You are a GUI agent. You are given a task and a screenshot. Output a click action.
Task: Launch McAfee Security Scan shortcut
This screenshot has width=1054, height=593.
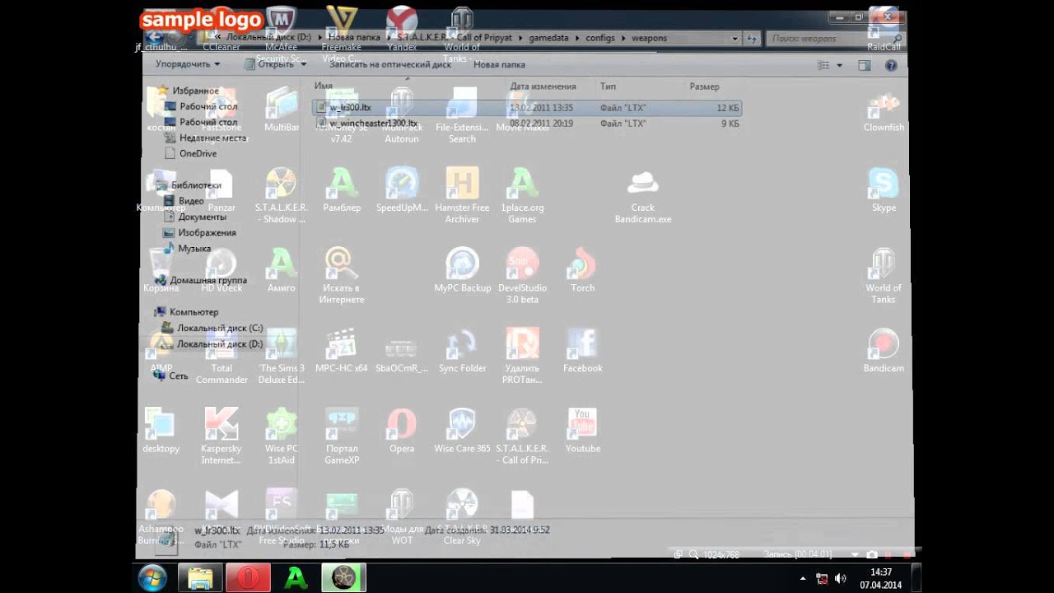[x=282, y=35]
